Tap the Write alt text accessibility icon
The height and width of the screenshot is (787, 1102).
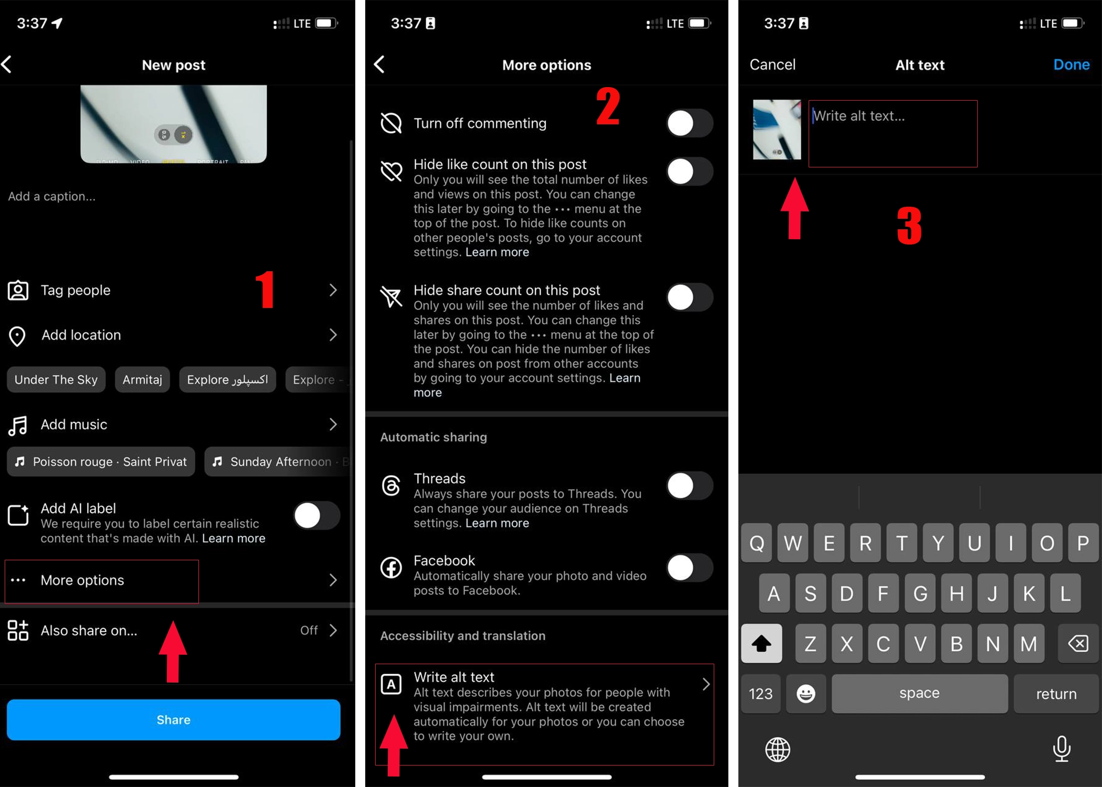coord(393,683)
